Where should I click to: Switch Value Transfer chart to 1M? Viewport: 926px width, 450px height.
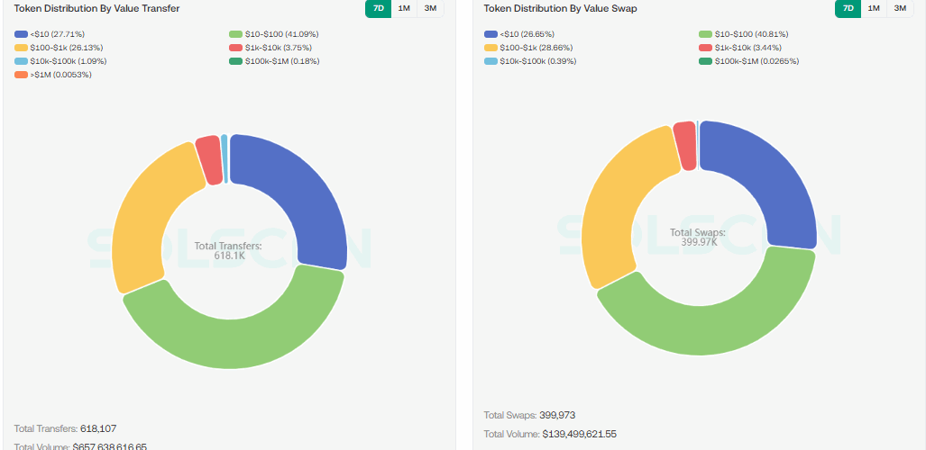pos(405,8)
